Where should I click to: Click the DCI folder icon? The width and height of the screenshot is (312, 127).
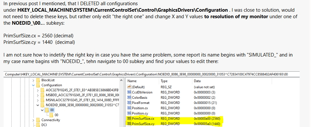click(x=38, y=125)
